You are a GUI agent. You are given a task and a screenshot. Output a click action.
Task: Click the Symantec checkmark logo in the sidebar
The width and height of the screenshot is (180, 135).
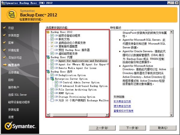click(x=8, y=126)
